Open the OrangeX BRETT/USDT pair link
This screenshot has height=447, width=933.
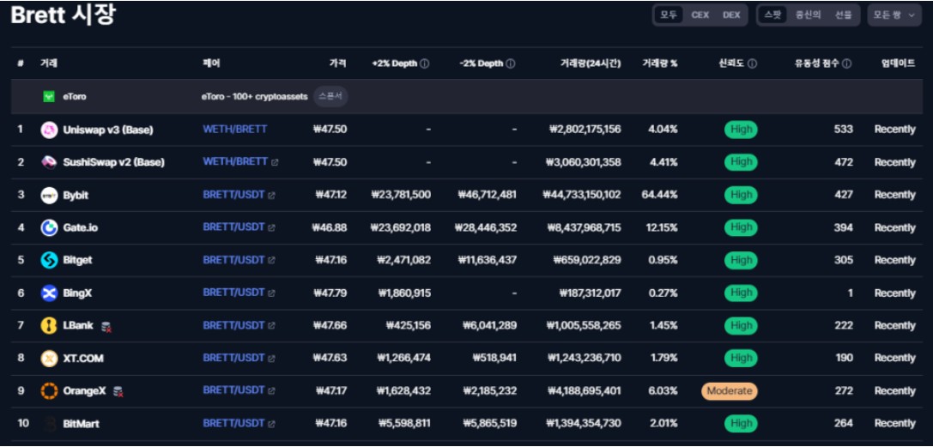tap(233, 390)
